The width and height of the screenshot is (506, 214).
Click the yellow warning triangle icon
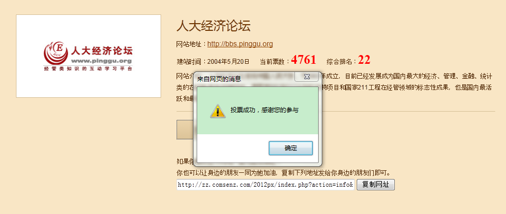click(x=218, y=111)
